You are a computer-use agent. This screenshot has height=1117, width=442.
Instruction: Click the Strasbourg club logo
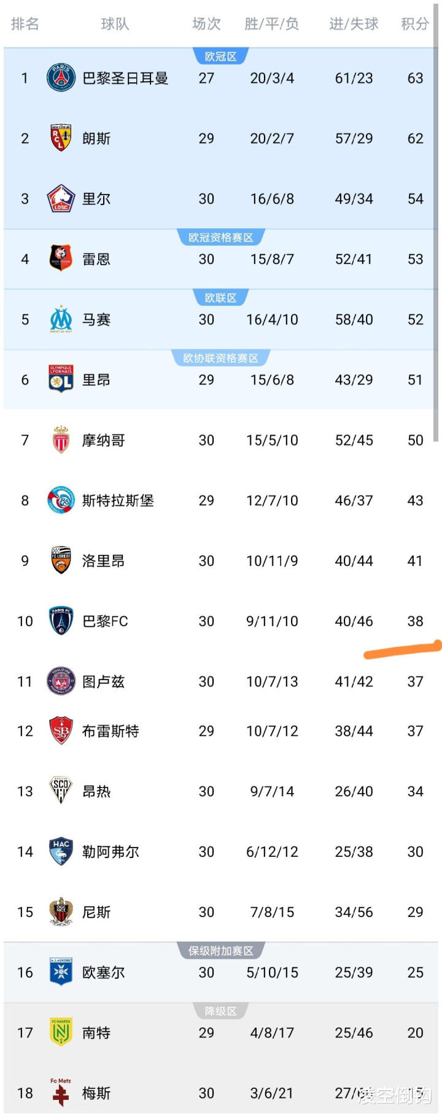[x=61, y=500]
